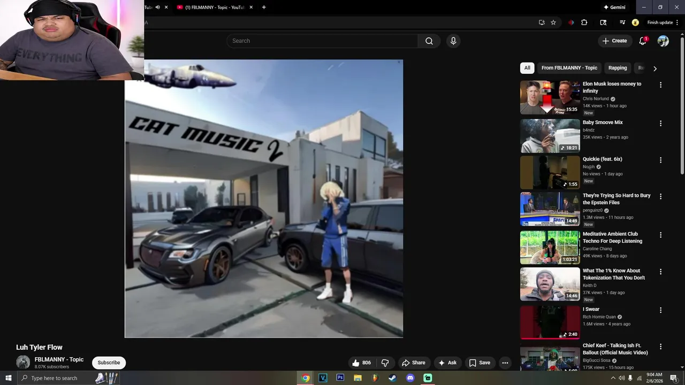Open File Explorer from taskbar
The image size is (685, 385).
coord(357,378)
